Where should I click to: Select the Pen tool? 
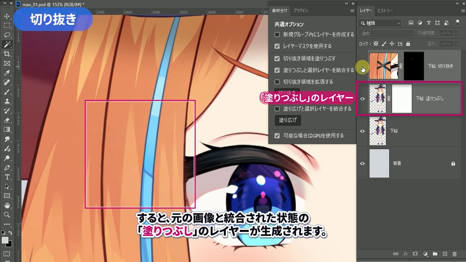(x=7, y=168)
